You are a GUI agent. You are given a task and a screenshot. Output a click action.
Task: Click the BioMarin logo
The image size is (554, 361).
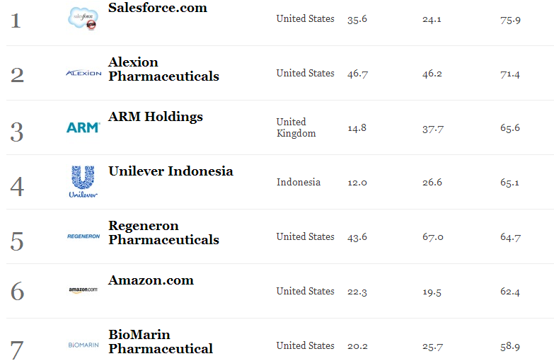pyautogui.click(x=83, y=345)
